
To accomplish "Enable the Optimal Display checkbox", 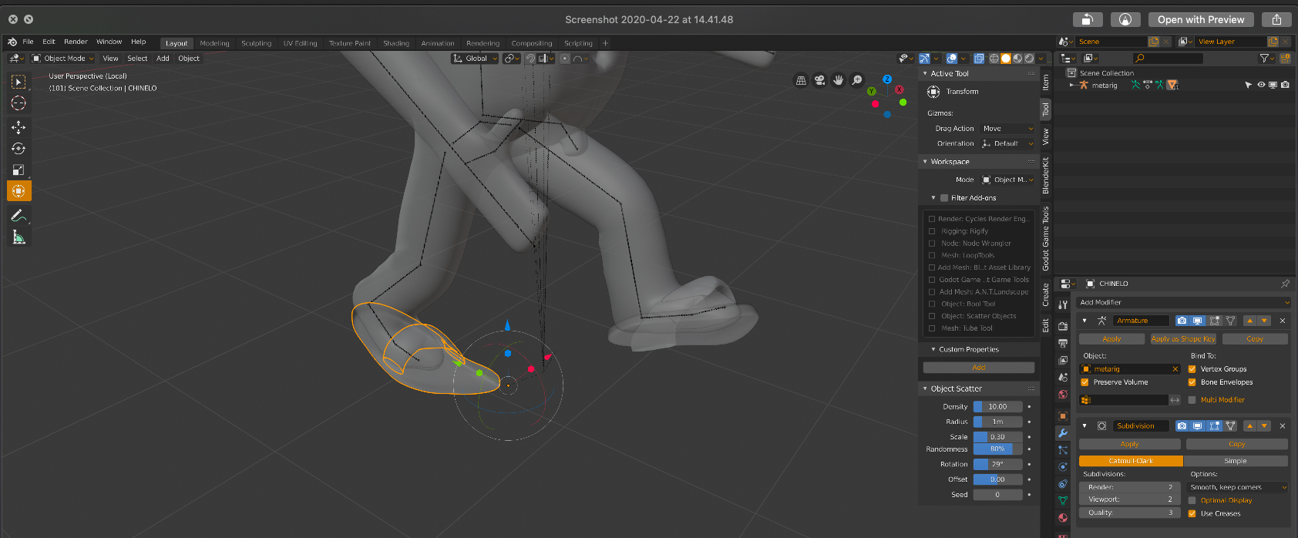I will point(1192,500).
